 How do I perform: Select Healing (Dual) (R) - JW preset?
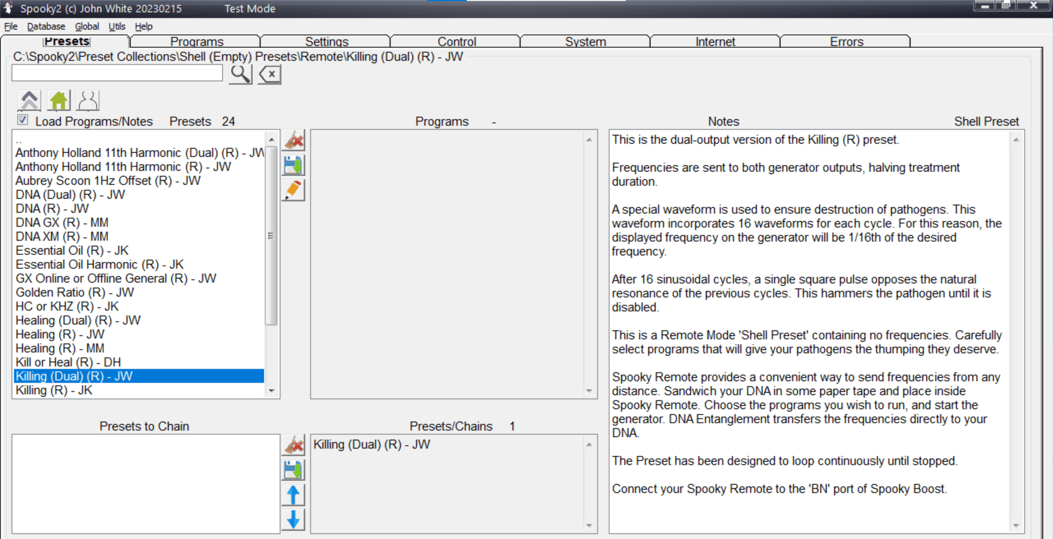[x=78, y=320]
